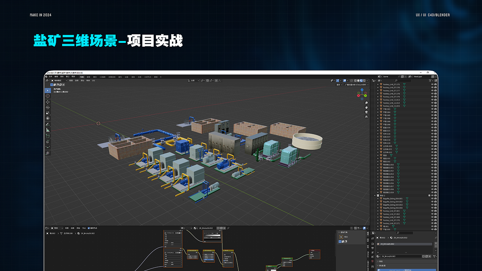Add a workspace with the plus button
Image resolution: width=482 pixels, height=271 pixels.
click(161, 77)
